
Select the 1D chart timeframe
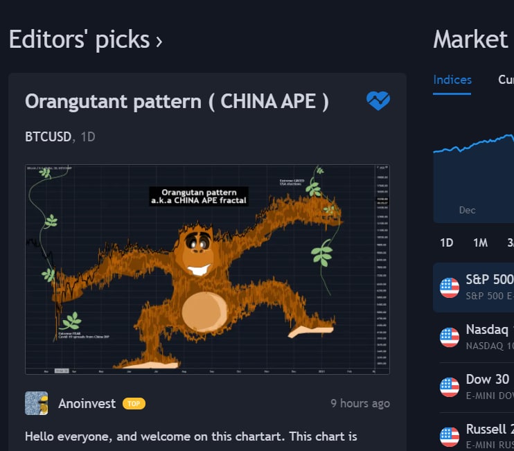point(447,243)
